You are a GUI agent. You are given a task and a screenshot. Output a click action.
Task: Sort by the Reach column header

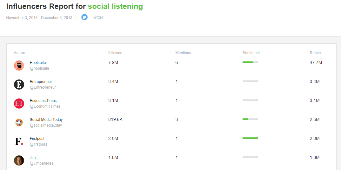tap(315, 53)
